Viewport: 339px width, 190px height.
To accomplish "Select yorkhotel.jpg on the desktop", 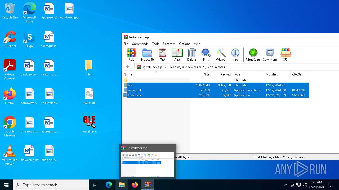I will coord(69,11).
